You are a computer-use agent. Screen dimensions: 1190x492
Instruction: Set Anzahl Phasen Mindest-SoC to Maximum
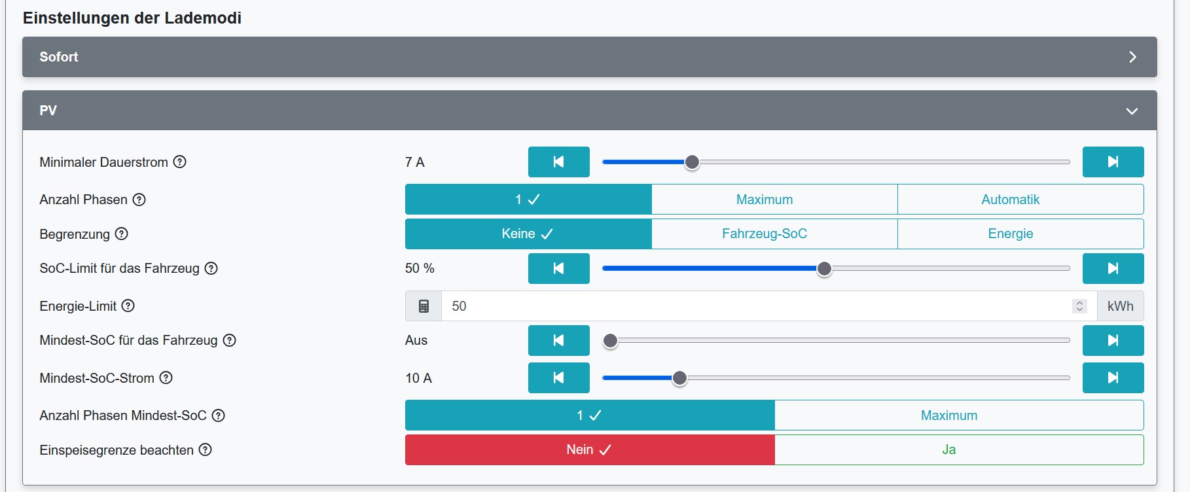(960, 415)
